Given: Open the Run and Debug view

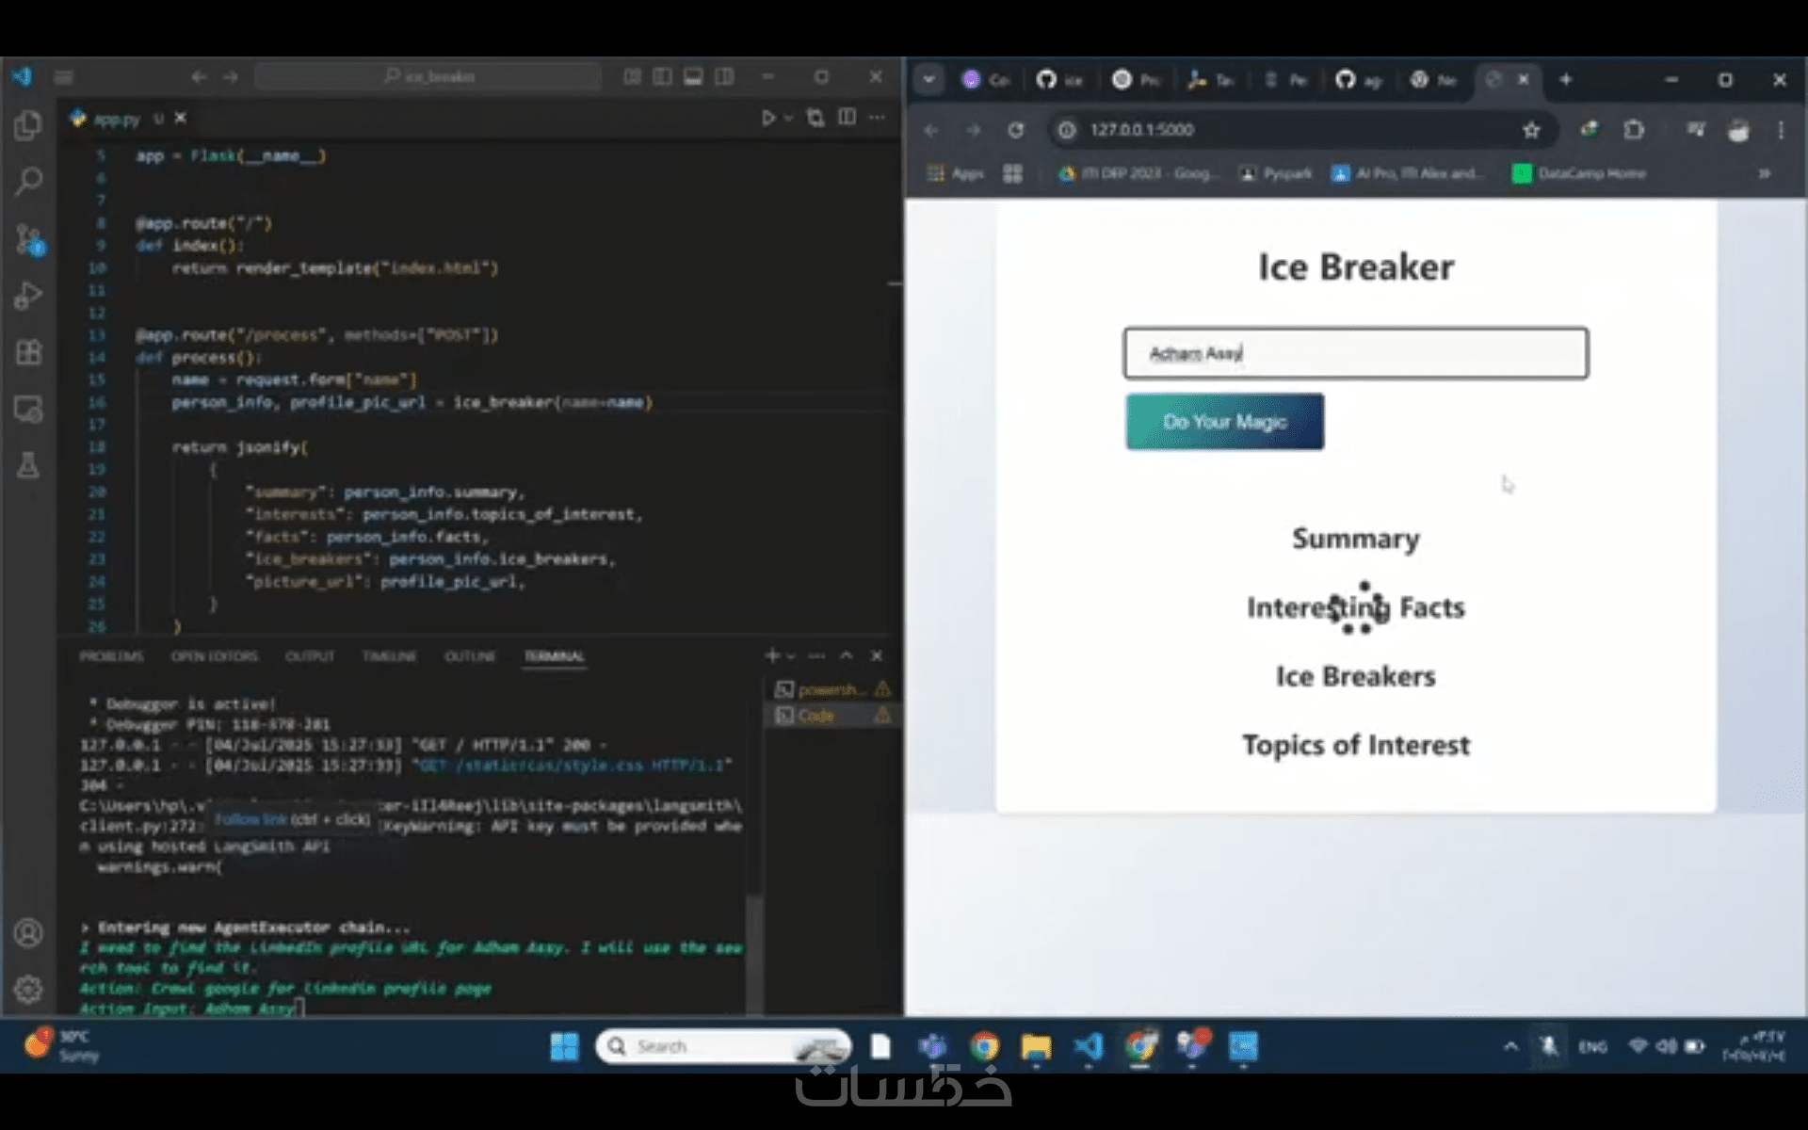Looking at the screenshot, I should tap(28, 296).
